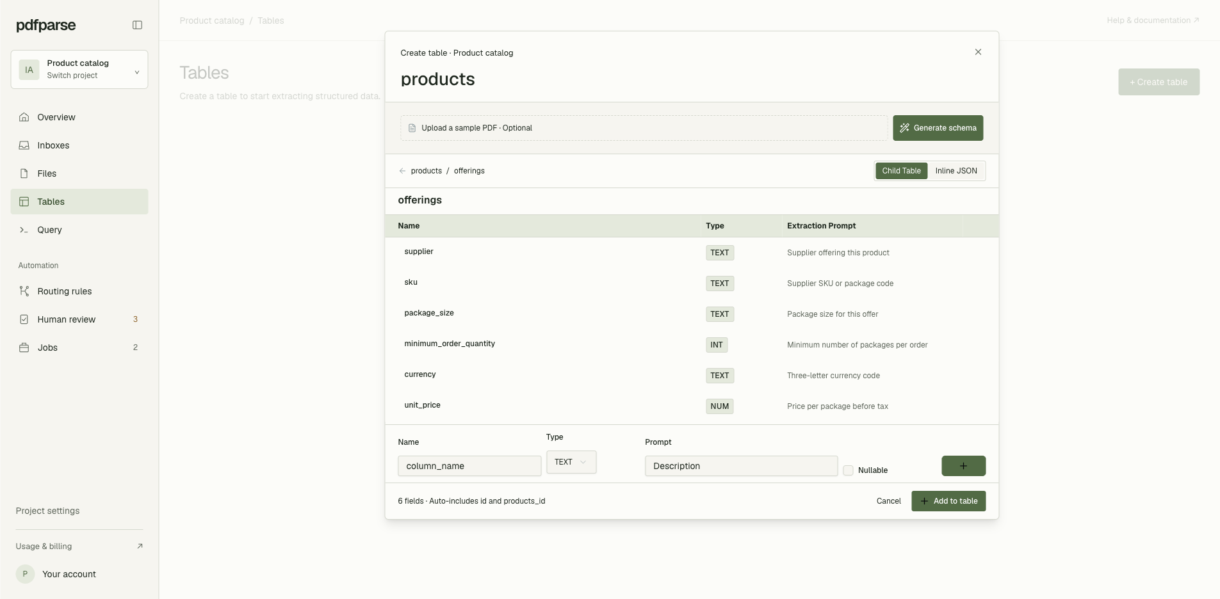This screenshot has width=1220, height=599.
Task: Click the IA project avatar
Action: [x=29, y=70]
